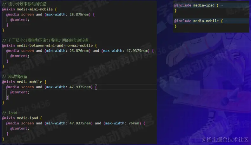The image size is (251, 145).
Task: Click the '@mixin media-between-mini-and-normal-mobile' name
Action: coord(55,46)
